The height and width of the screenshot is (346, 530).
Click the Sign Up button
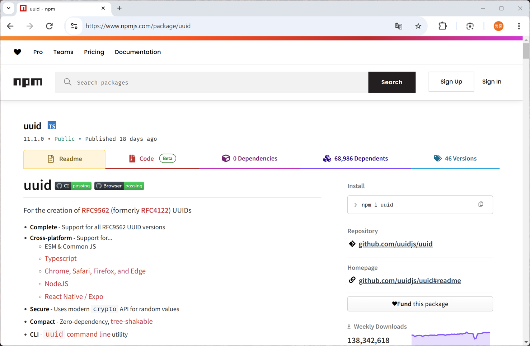tap(451, 82)
